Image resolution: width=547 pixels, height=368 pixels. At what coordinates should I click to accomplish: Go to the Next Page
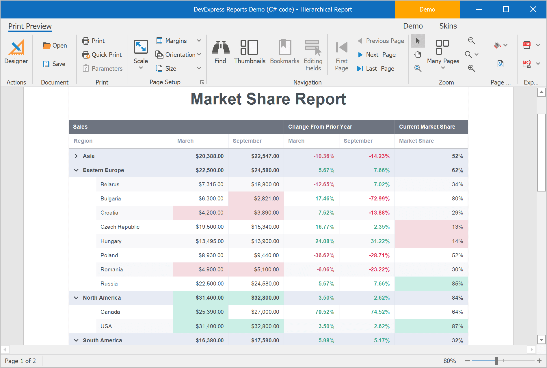point(377,55)
